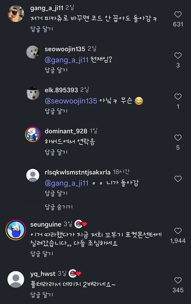View the 631 likes on the top comment
Image resolution: width=191 pixels, height=304 pixels.
point(178,24)
